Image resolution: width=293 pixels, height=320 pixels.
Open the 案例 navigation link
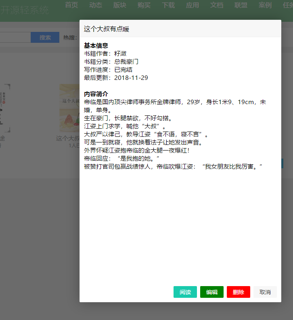pyautogui.click(x=265, y=5)
